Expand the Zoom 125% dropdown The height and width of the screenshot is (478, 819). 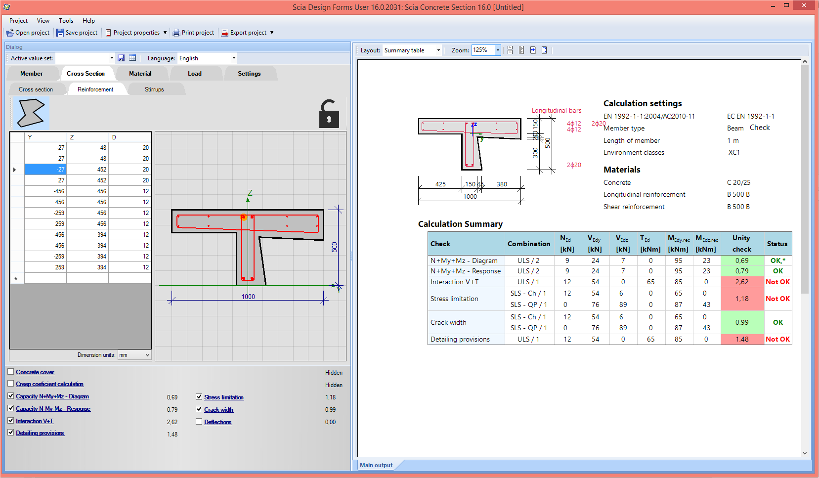click(498, 50)
